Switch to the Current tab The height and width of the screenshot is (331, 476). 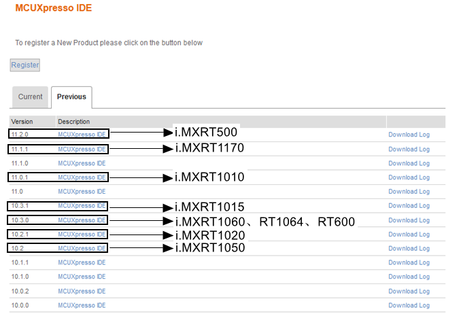(30, 97)
